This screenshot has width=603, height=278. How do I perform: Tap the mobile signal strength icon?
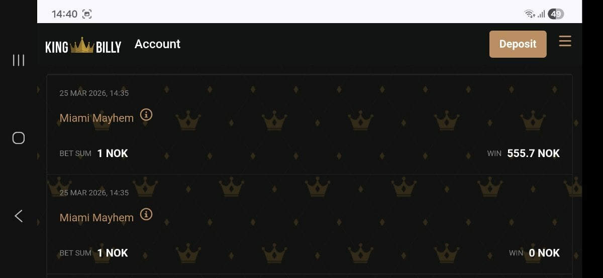541,14
